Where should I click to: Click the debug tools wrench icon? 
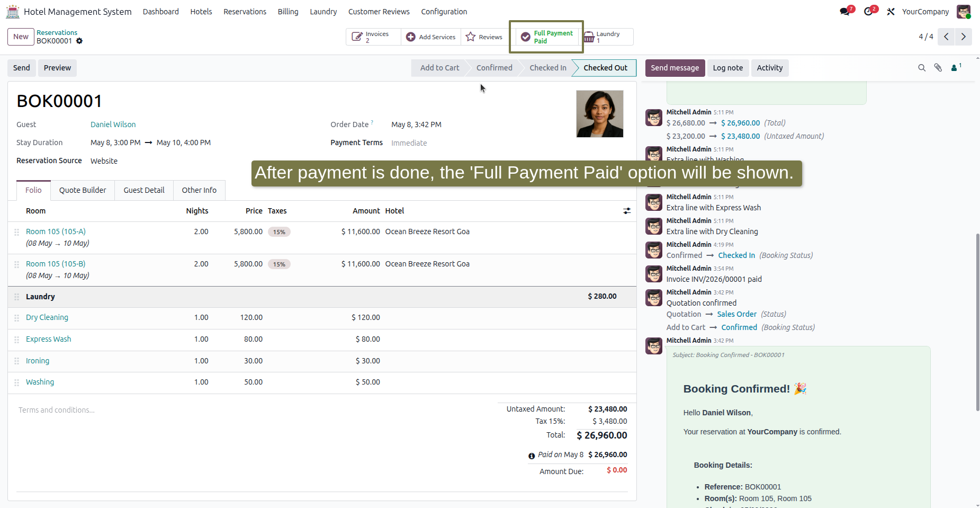click(x=891, y=12)
